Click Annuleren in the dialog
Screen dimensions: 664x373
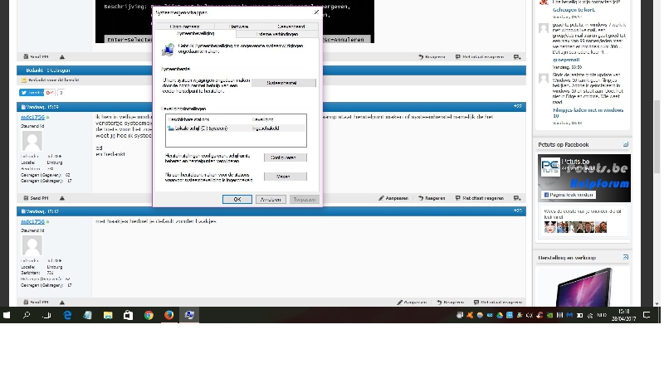pyautogui.click(x=271, y=199)
